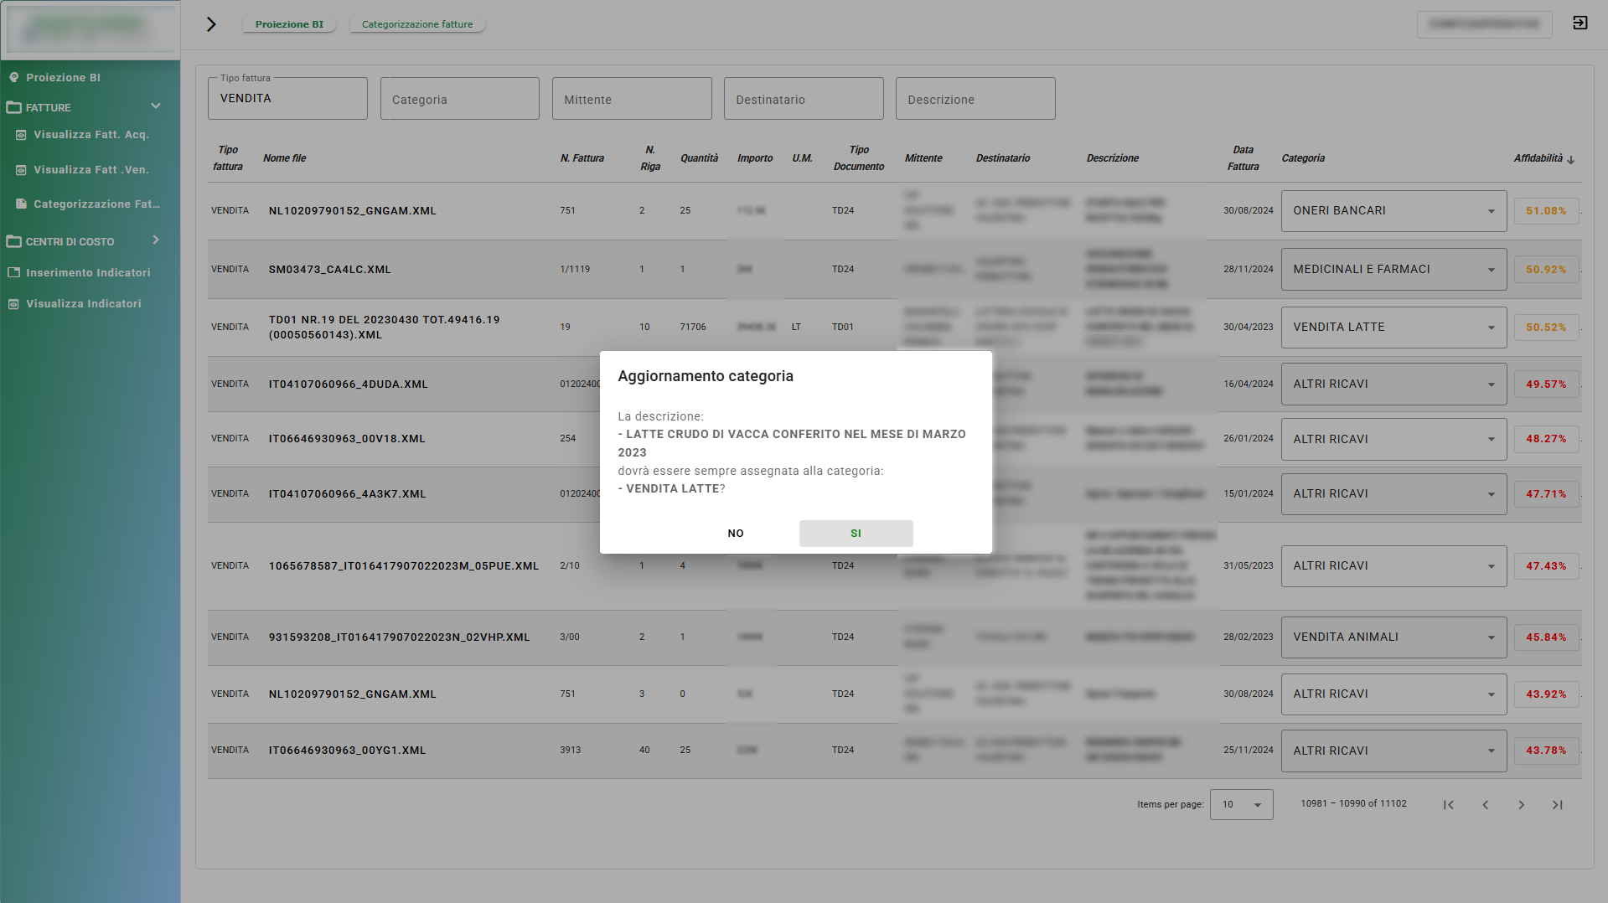Open Visualizza Fatt. Acq. menu item
The width and height of the screenshot is (1608, 903).
tap(90, 135)
